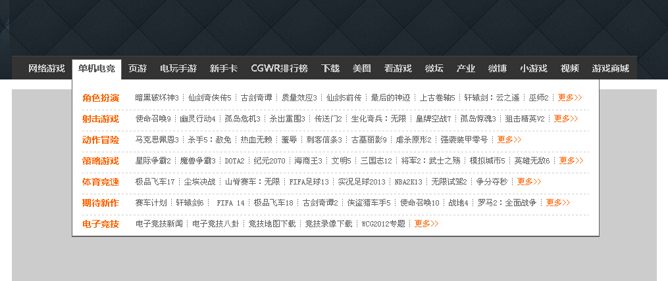Open the 期待新作 category heading
Screen dimensions: 668x281
(101, 204)
